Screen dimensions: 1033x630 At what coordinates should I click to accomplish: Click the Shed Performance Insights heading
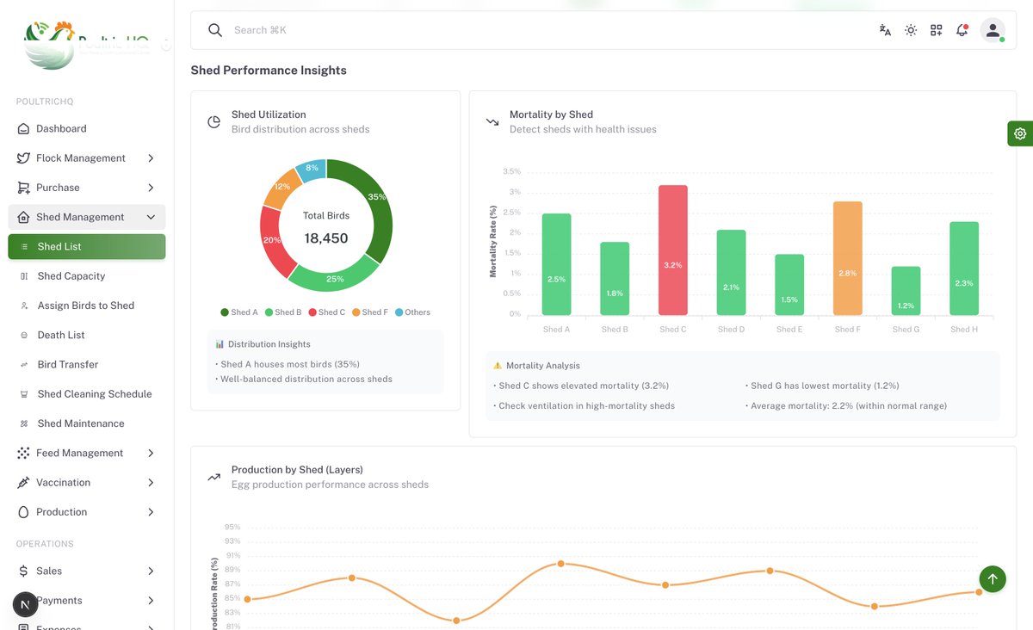(x=269, y=71)
